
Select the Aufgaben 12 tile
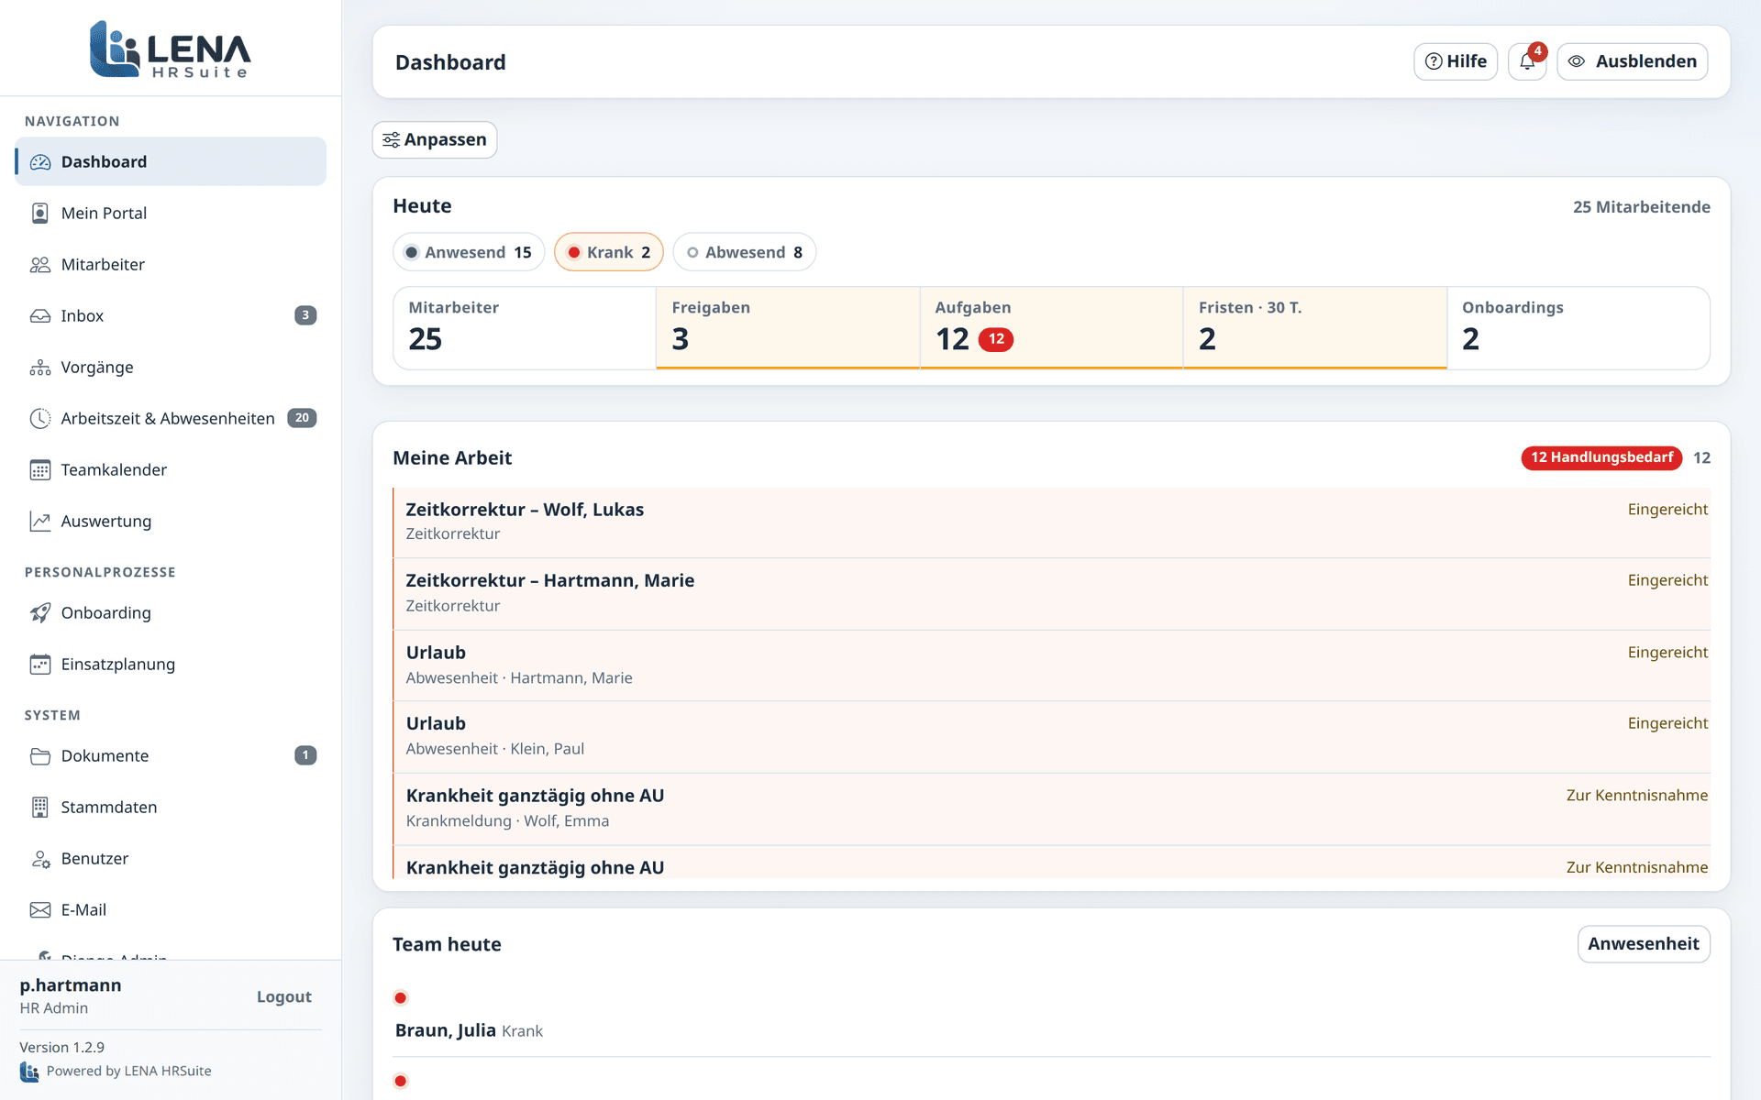1052,328
